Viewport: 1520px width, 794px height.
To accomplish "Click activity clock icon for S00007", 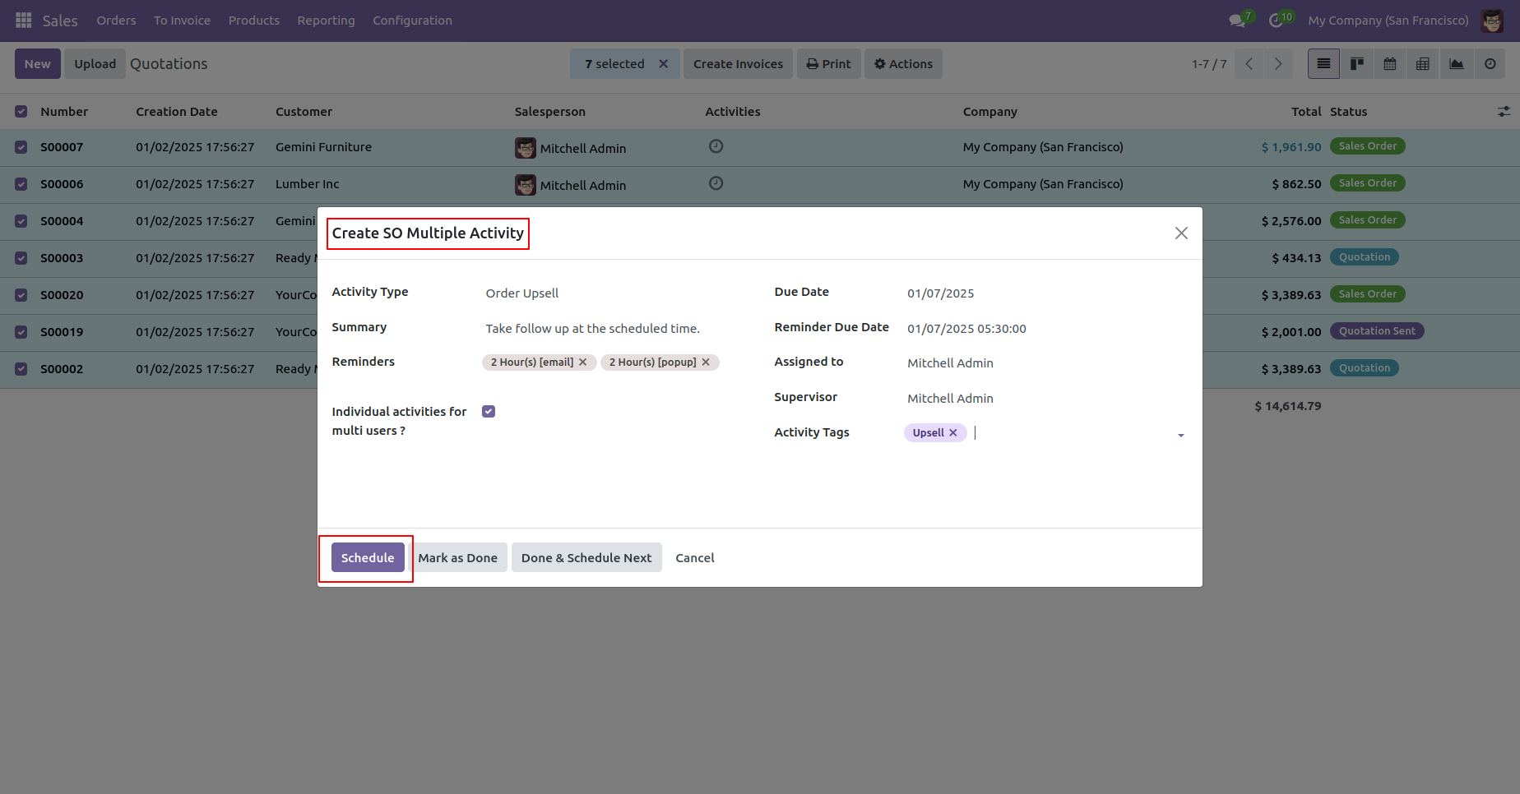I will click(716, 146).
